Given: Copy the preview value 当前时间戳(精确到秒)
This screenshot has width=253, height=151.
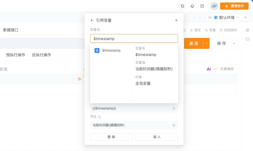Looking at the screenshot, I should pyautogui.click(x=174, y=125).
